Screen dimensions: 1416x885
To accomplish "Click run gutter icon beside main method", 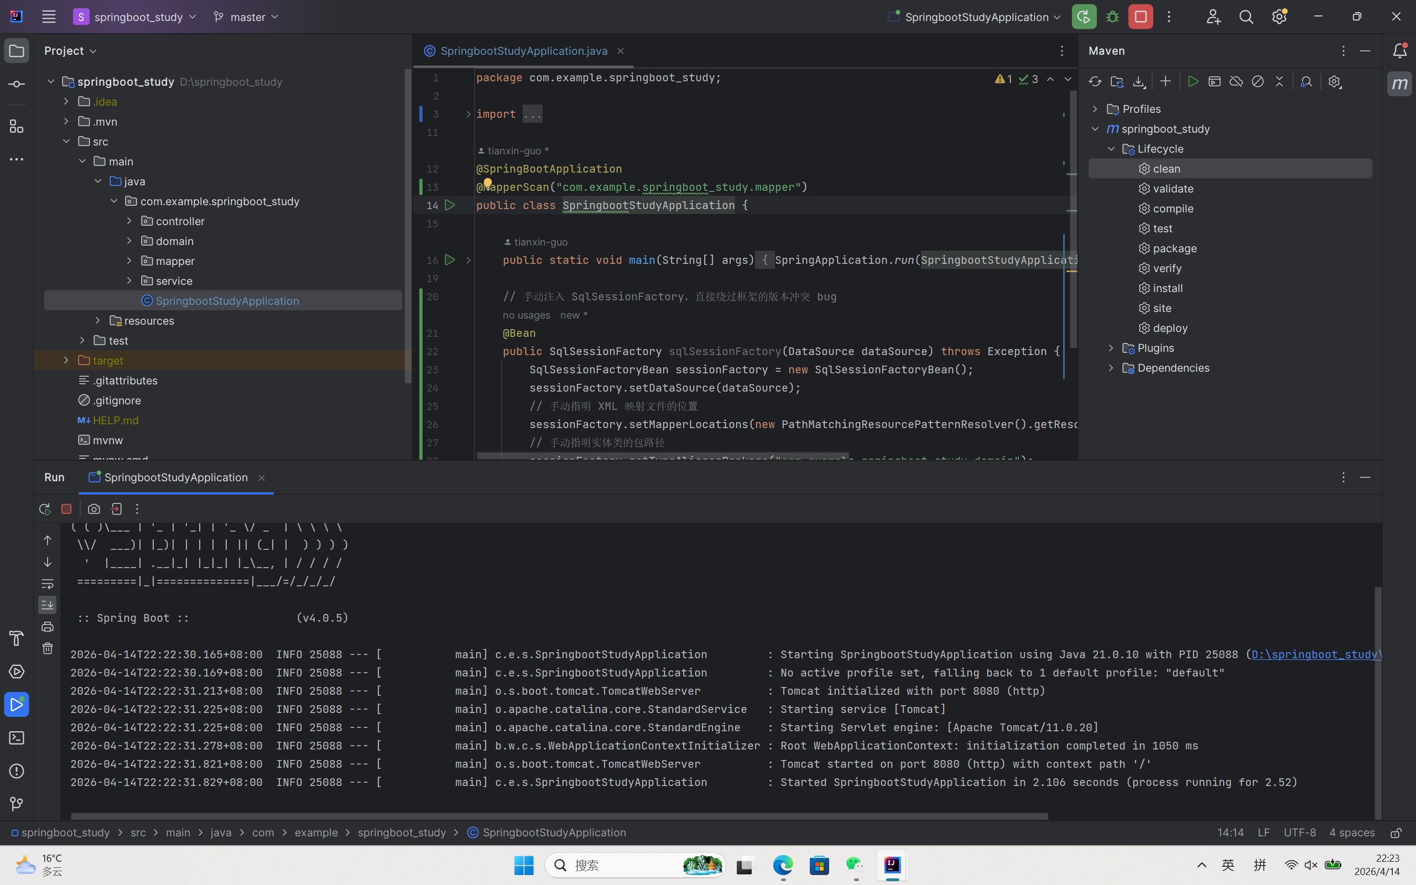I will point(450,260).
